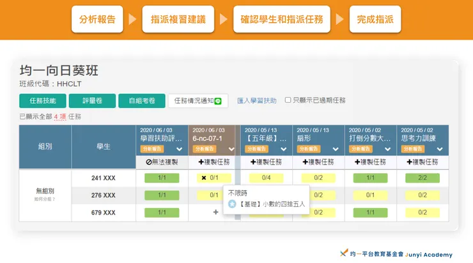Click 複製任務 under 扇形 column
This screenshot has width=473, height=263.
point(318,162)
